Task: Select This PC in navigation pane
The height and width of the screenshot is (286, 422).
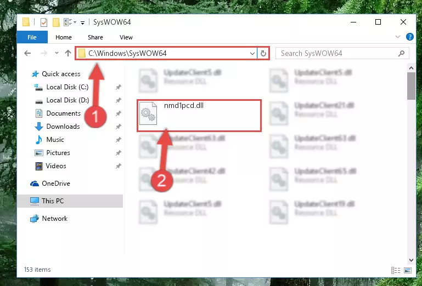Action: pyautogui.click(x=70, y=201)
